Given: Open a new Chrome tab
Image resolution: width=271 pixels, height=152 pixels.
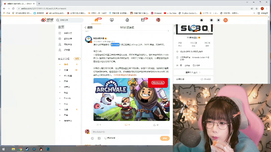Looking at the screenshot, I should click(x=39, y=3).
